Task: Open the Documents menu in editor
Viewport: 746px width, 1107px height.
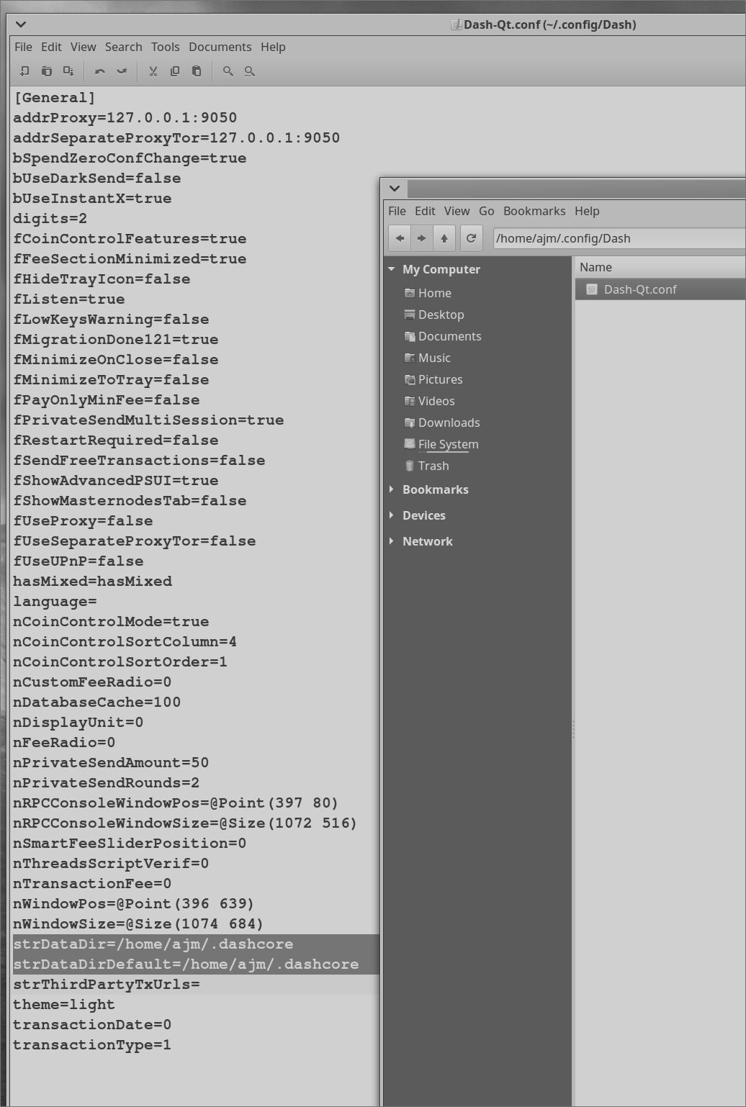Action: (x=220, y=47)
